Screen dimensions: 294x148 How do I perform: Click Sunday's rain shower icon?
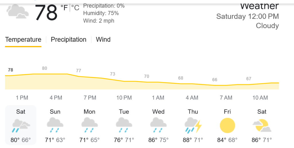(x=55, y=126)
